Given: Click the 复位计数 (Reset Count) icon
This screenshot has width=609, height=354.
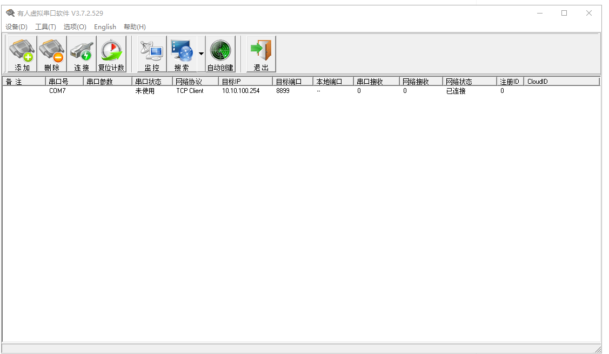Looking at the screenshot, I should coord(111,54).
